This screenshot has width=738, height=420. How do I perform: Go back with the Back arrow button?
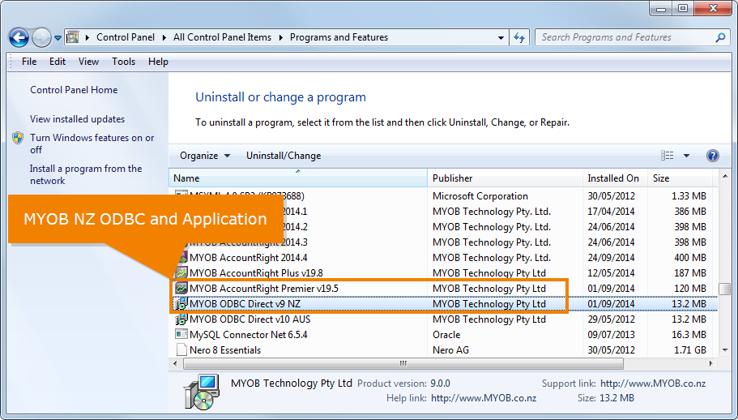tap(19, 37)
